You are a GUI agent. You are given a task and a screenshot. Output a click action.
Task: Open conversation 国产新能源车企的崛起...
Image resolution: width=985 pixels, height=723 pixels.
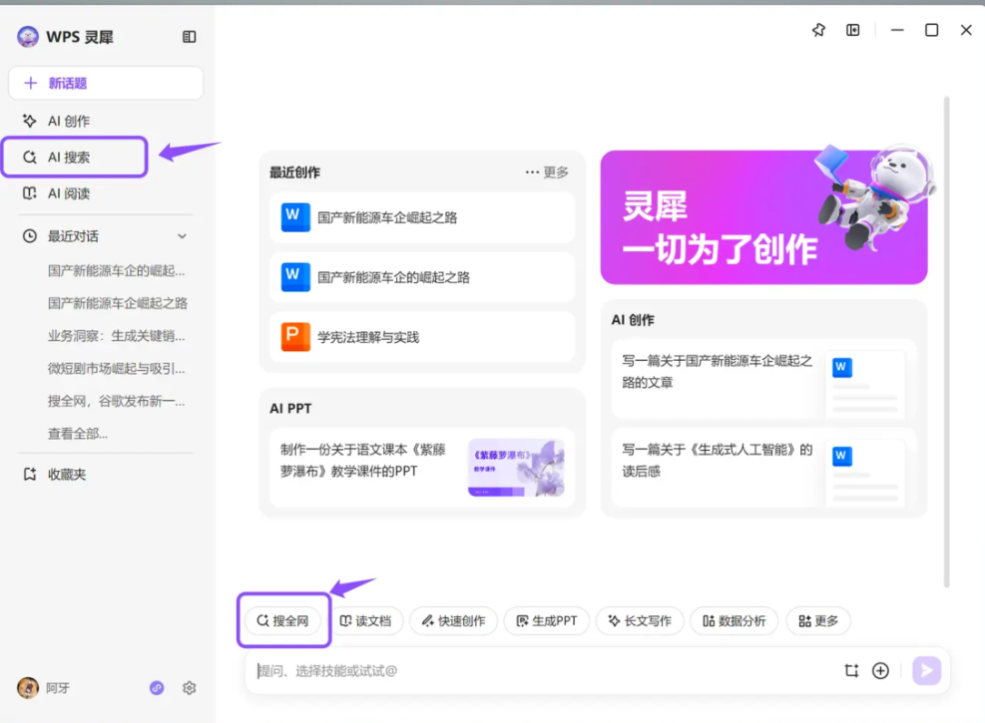[x=116, y=270]
